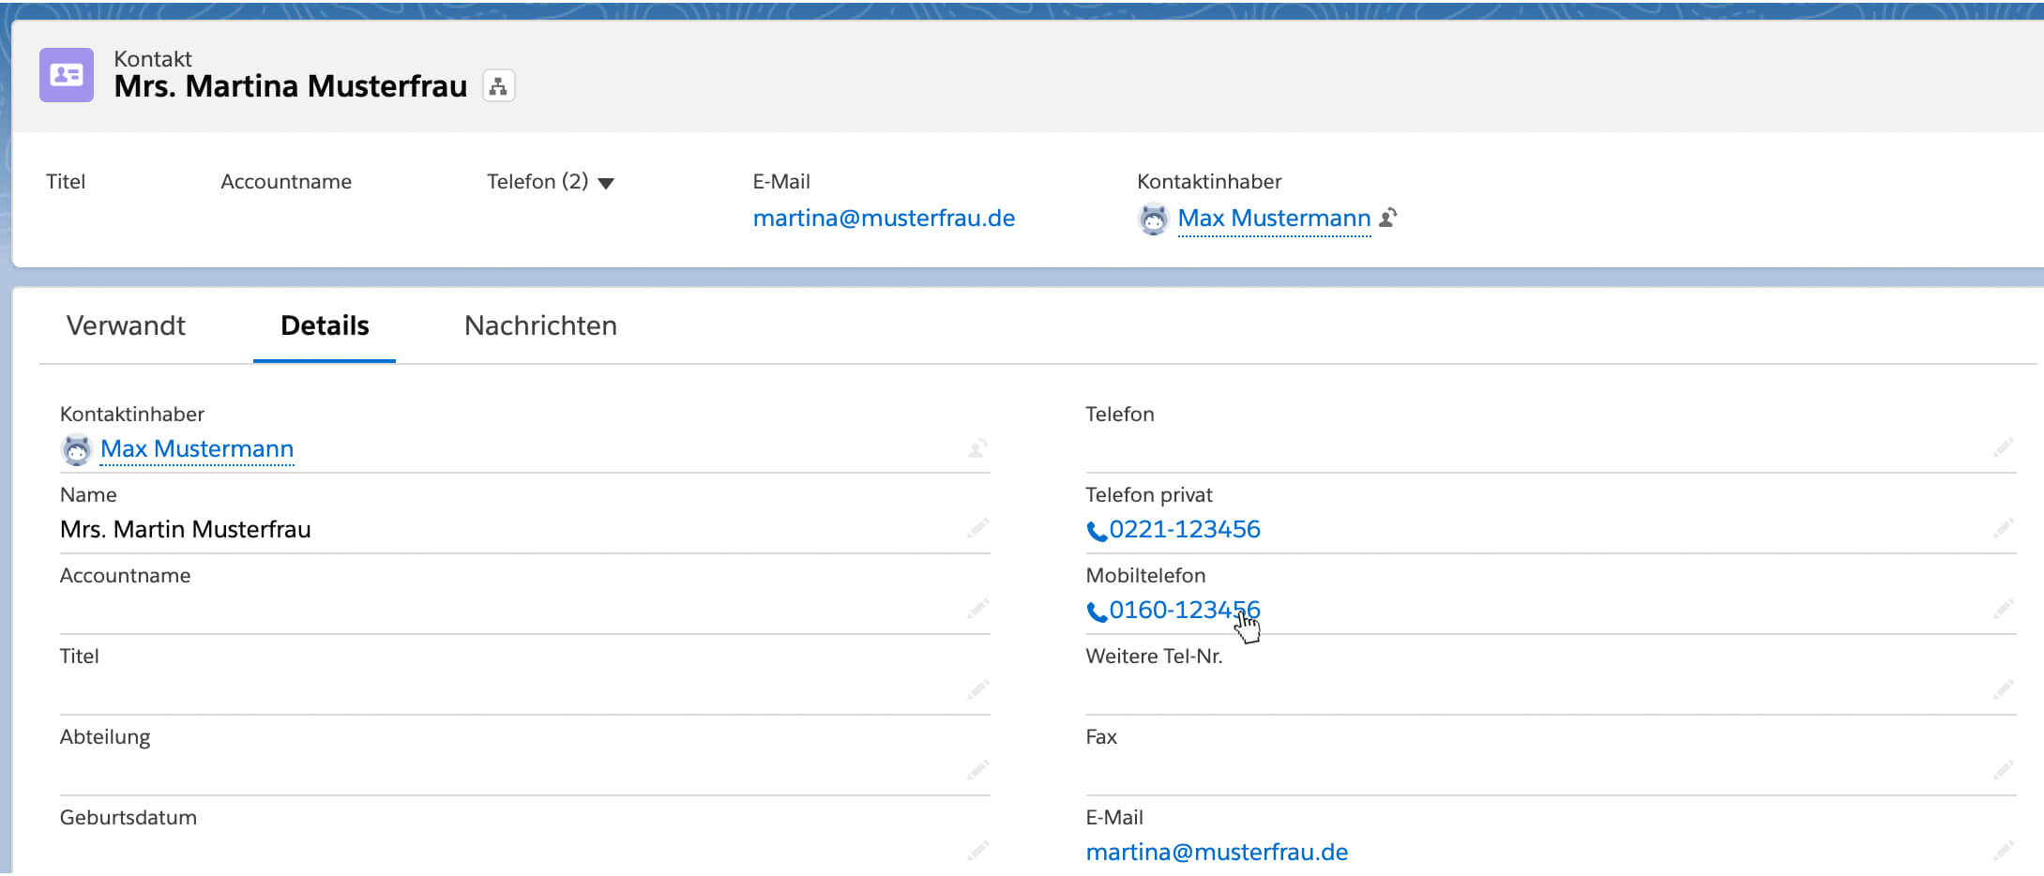This screenshot has width=2044, height=876.
Task: Open the Nachrichten tab
Action: (x=540, y=325)
